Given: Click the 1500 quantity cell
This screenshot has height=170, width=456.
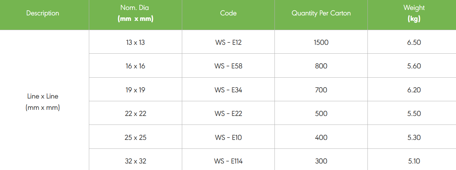Looking at the screenshot, I should 321,42.
